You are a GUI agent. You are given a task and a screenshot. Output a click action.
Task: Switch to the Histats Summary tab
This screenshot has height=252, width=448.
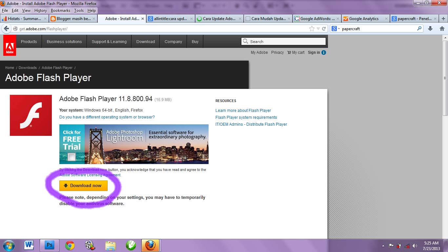coord(24,19)
